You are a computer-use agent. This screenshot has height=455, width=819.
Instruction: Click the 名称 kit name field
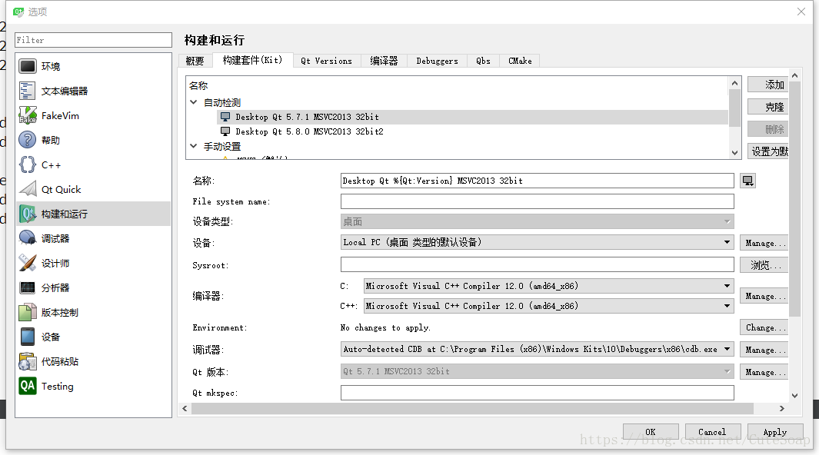click(537, 181)
